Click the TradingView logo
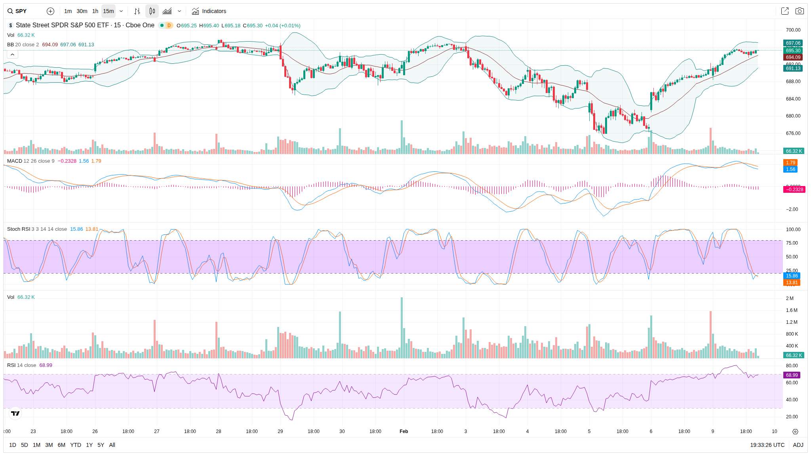This screenshot has width=811, height=456. [15, 413]
